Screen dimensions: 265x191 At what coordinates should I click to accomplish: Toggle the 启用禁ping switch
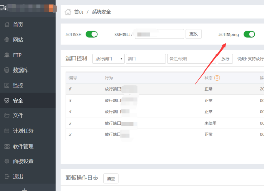click(x=249, y=34)
